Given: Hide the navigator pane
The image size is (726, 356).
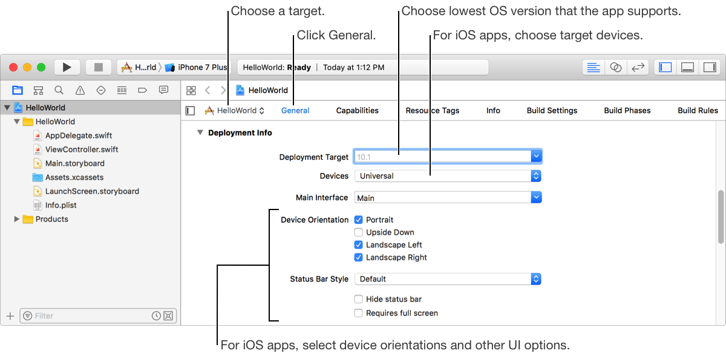Looking at the screenshot, I should 665,67.
